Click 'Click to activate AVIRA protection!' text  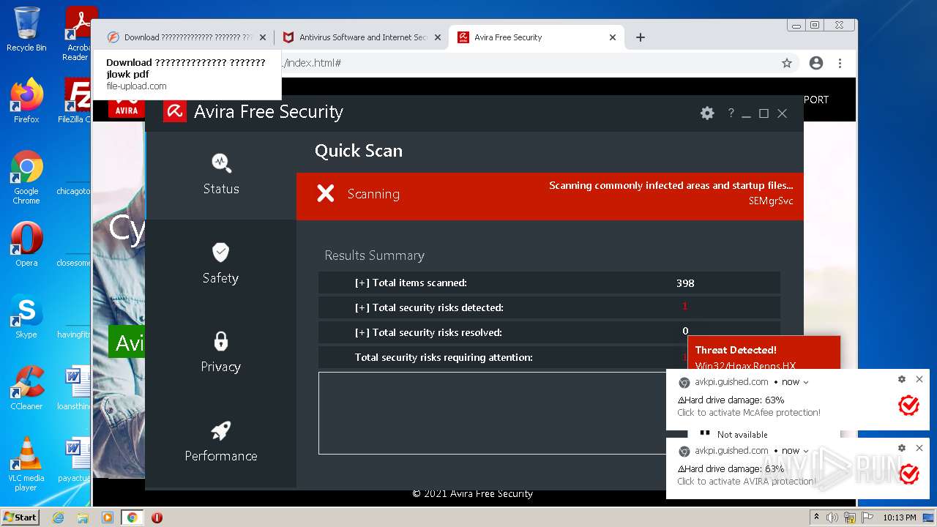pyautogui.click(x=747, y=482)
